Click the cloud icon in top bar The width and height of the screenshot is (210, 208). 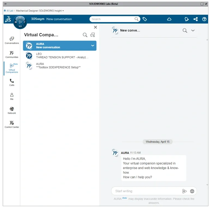169,19
